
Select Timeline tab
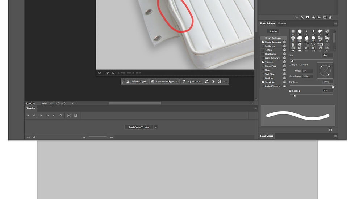coord(31,108)
